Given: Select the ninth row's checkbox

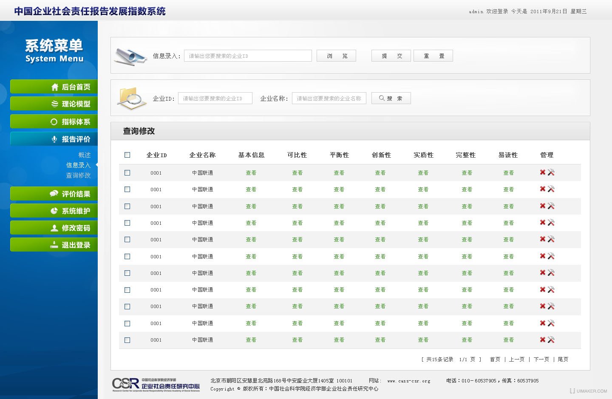Looking at the screenshot, I should pos(127,306).
